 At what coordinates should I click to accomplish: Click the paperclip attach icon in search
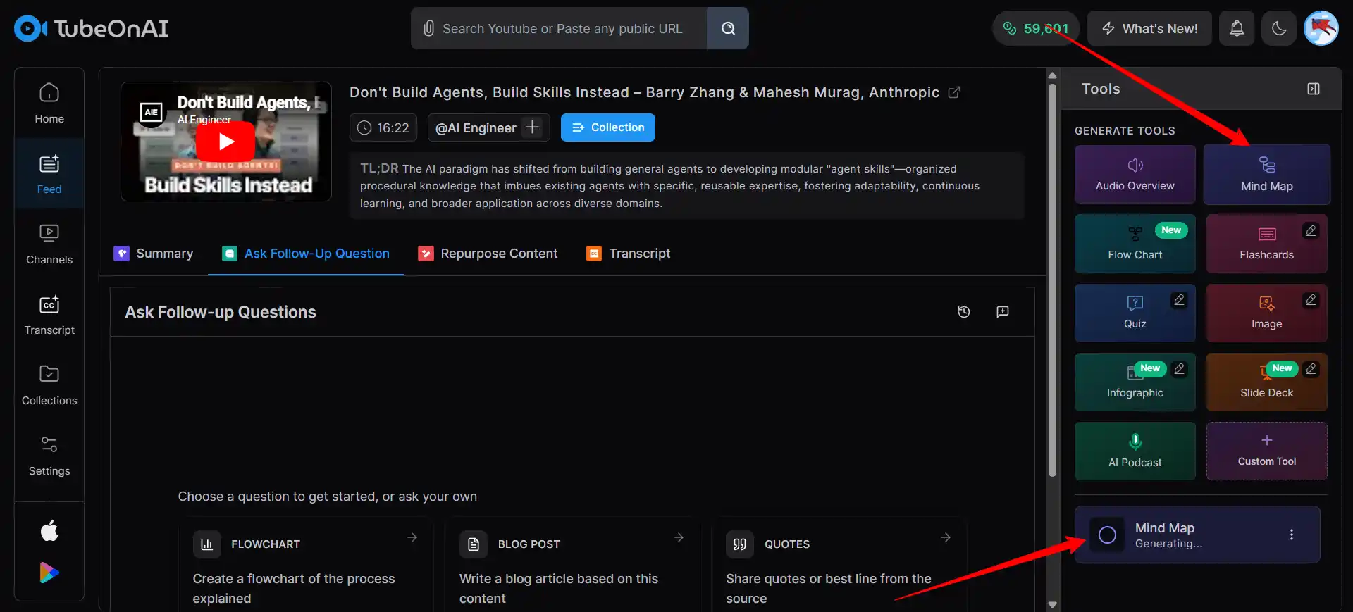[x=428, y=28]
